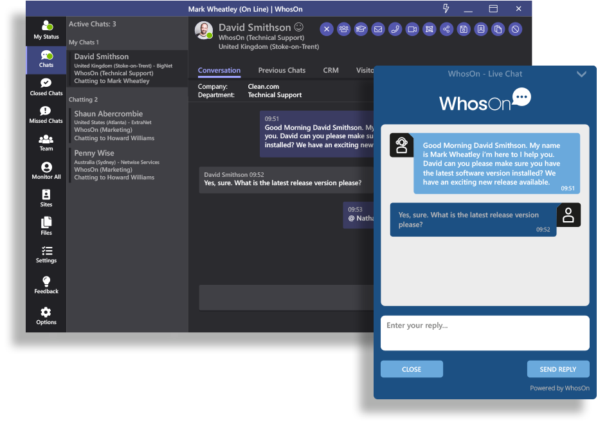Image resolution: width=598 pixels, height=434 pixels.
Task: Click the lightning bolt icon in title bar
Action: pyautogui.click(x=446, y=8)
